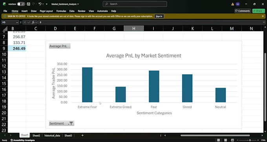This screenshot has height=142, width=267.
Task: Open the Help tab
Action: pos(113,11)
